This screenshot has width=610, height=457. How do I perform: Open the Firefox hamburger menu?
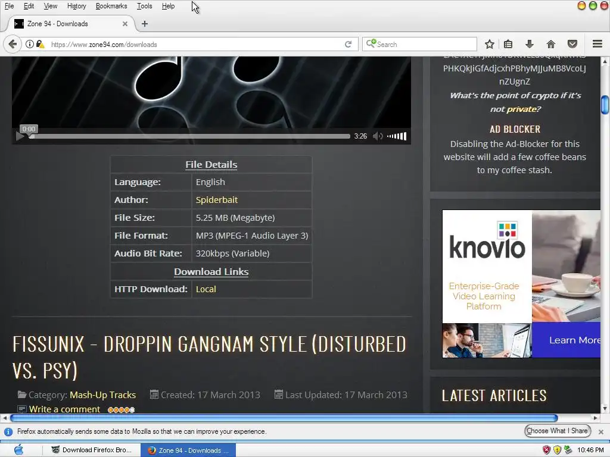coord(597,44)
